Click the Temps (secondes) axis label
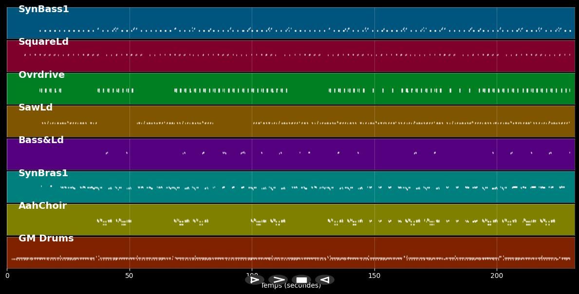Screen dimensions: 579x294 291,286
